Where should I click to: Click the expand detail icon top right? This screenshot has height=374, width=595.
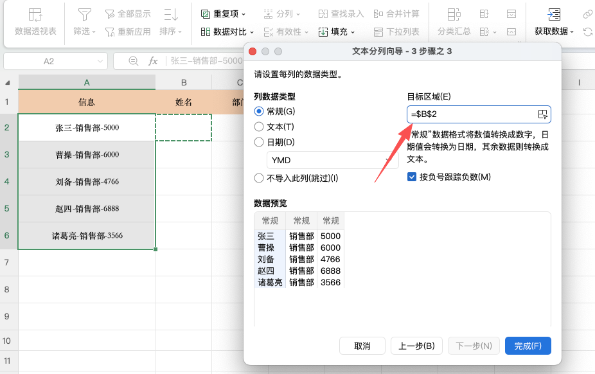[511, 14]
